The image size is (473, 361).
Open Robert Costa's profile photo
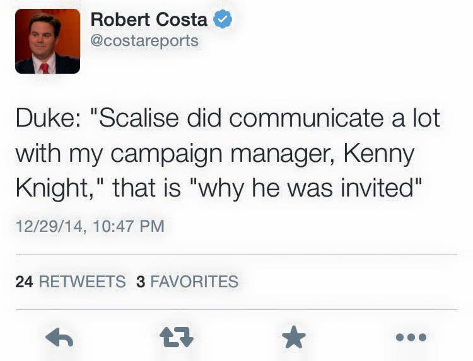47,42
